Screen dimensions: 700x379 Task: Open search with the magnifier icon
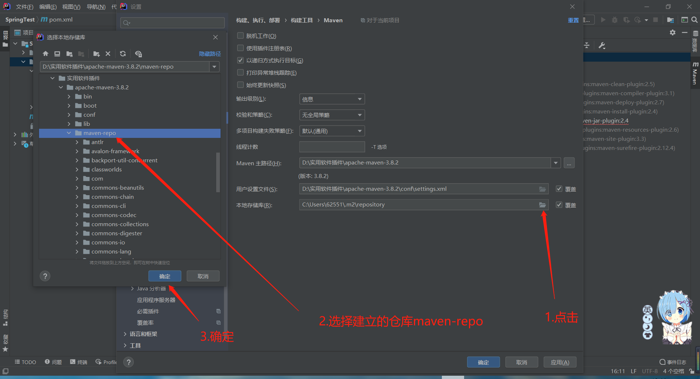tap(694, 20)
